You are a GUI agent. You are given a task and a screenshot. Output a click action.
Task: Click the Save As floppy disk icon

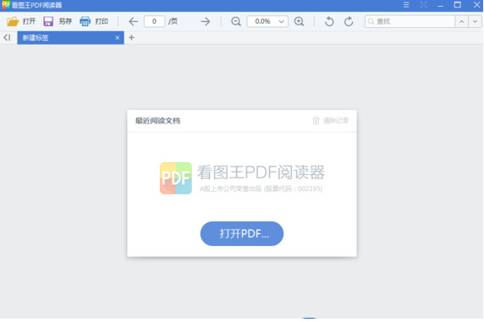coord(48,21)
